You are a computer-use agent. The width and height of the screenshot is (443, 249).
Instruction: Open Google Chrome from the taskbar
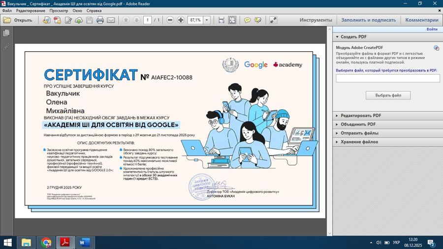click(x=46, y=242)
